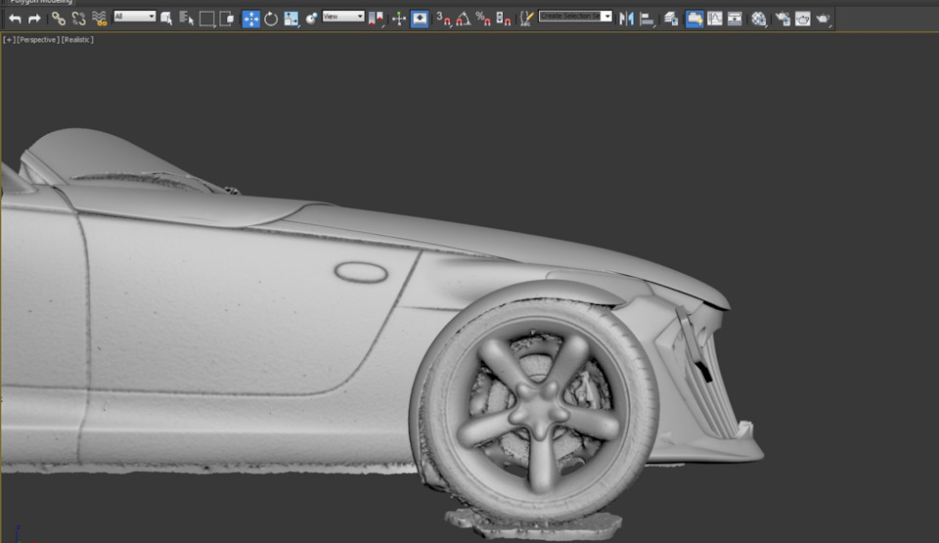Activate the Select and Link tool

pos(58,19)
